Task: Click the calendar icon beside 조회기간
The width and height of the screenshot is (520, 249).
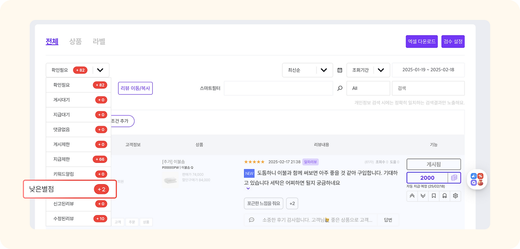Action: click(x=340, y=70)
